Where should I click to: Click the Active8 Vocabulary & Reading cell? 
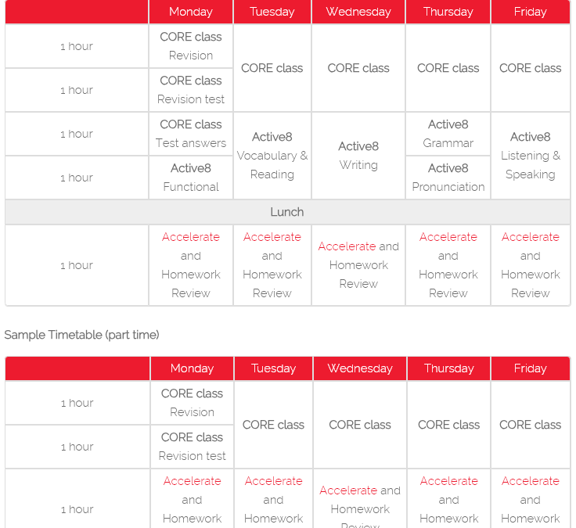pos(272,156)
